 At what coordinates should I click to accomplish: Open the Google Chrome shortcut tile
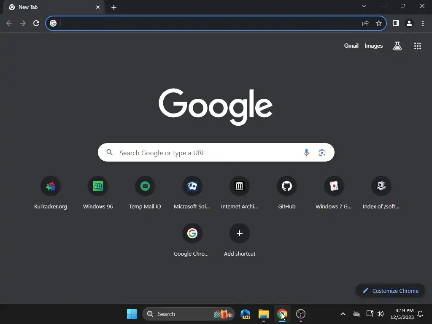click(192, 240)
